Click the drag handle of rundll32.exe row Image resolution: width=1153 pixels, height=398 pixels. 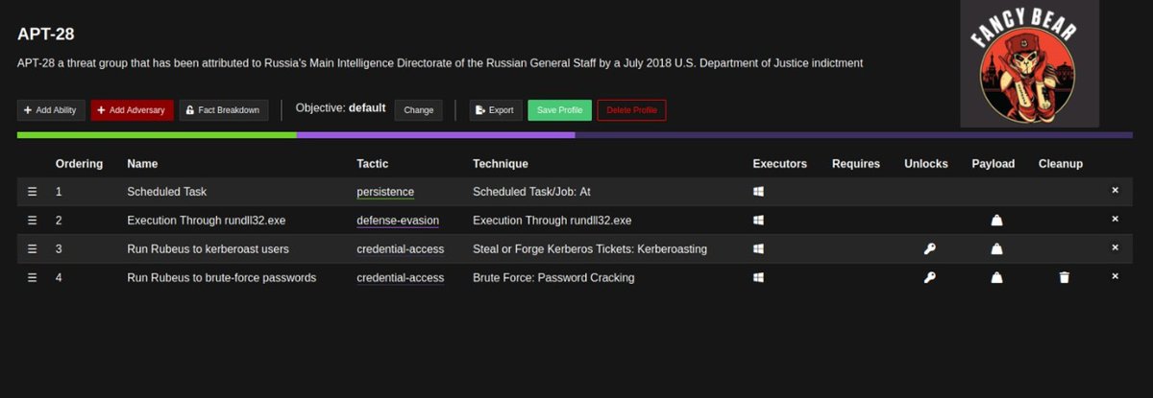tap(32, 221)
